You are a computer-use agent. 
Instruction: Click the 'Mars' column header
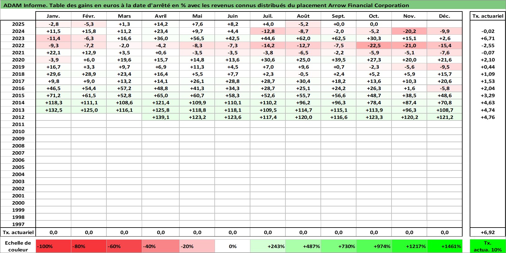(124, 16)
